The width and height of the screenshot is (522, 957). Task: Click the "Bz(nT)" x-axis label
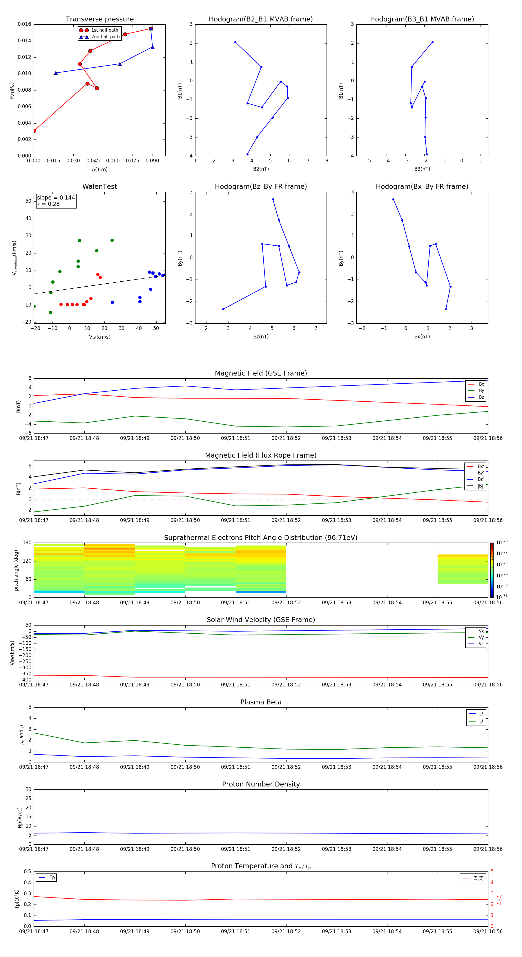(261, 337)
